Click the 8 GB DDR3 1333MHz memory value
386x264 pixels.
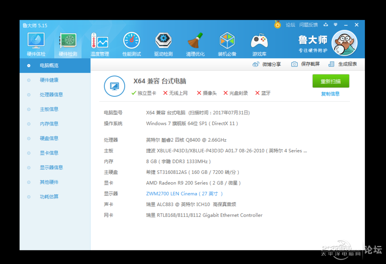178,161
